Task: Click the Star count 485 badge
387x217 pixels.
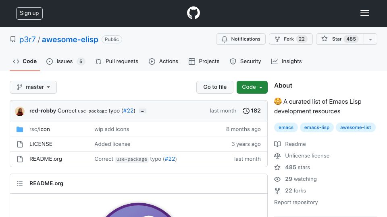Action: coord(351,39)
